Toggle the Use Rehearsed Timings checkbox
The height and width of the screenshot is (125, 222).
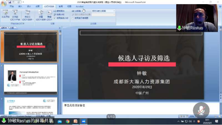point(55,18)
